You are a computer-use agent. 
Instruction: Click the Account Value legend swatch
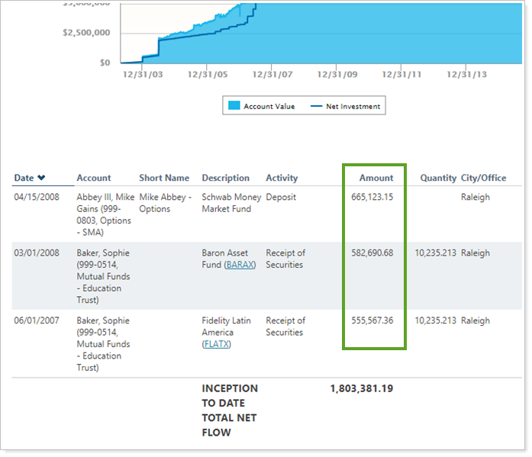pos(234,107)
